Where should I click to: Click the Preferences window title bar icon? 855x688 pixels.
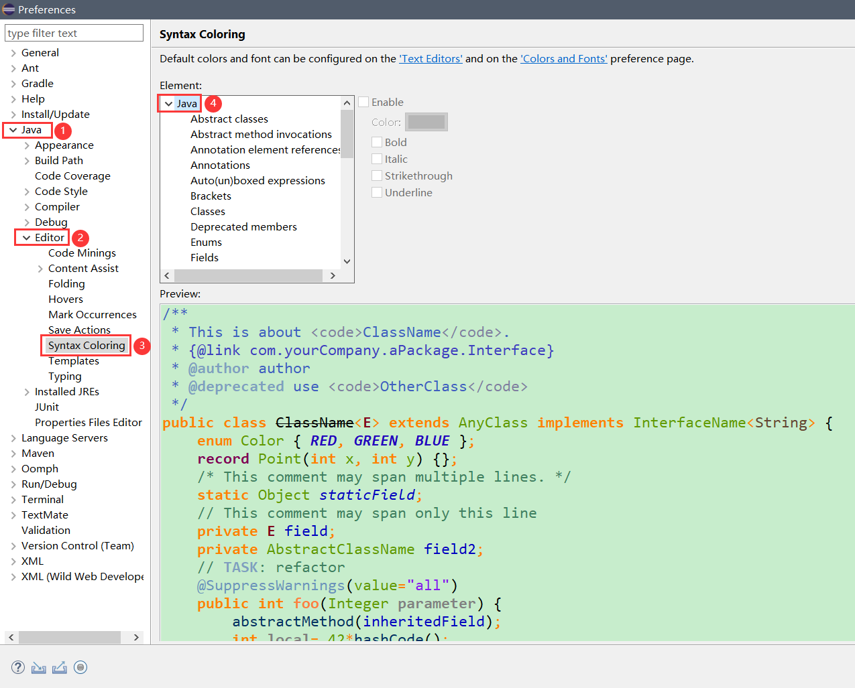pyautogui.click(x=9, y=9)
